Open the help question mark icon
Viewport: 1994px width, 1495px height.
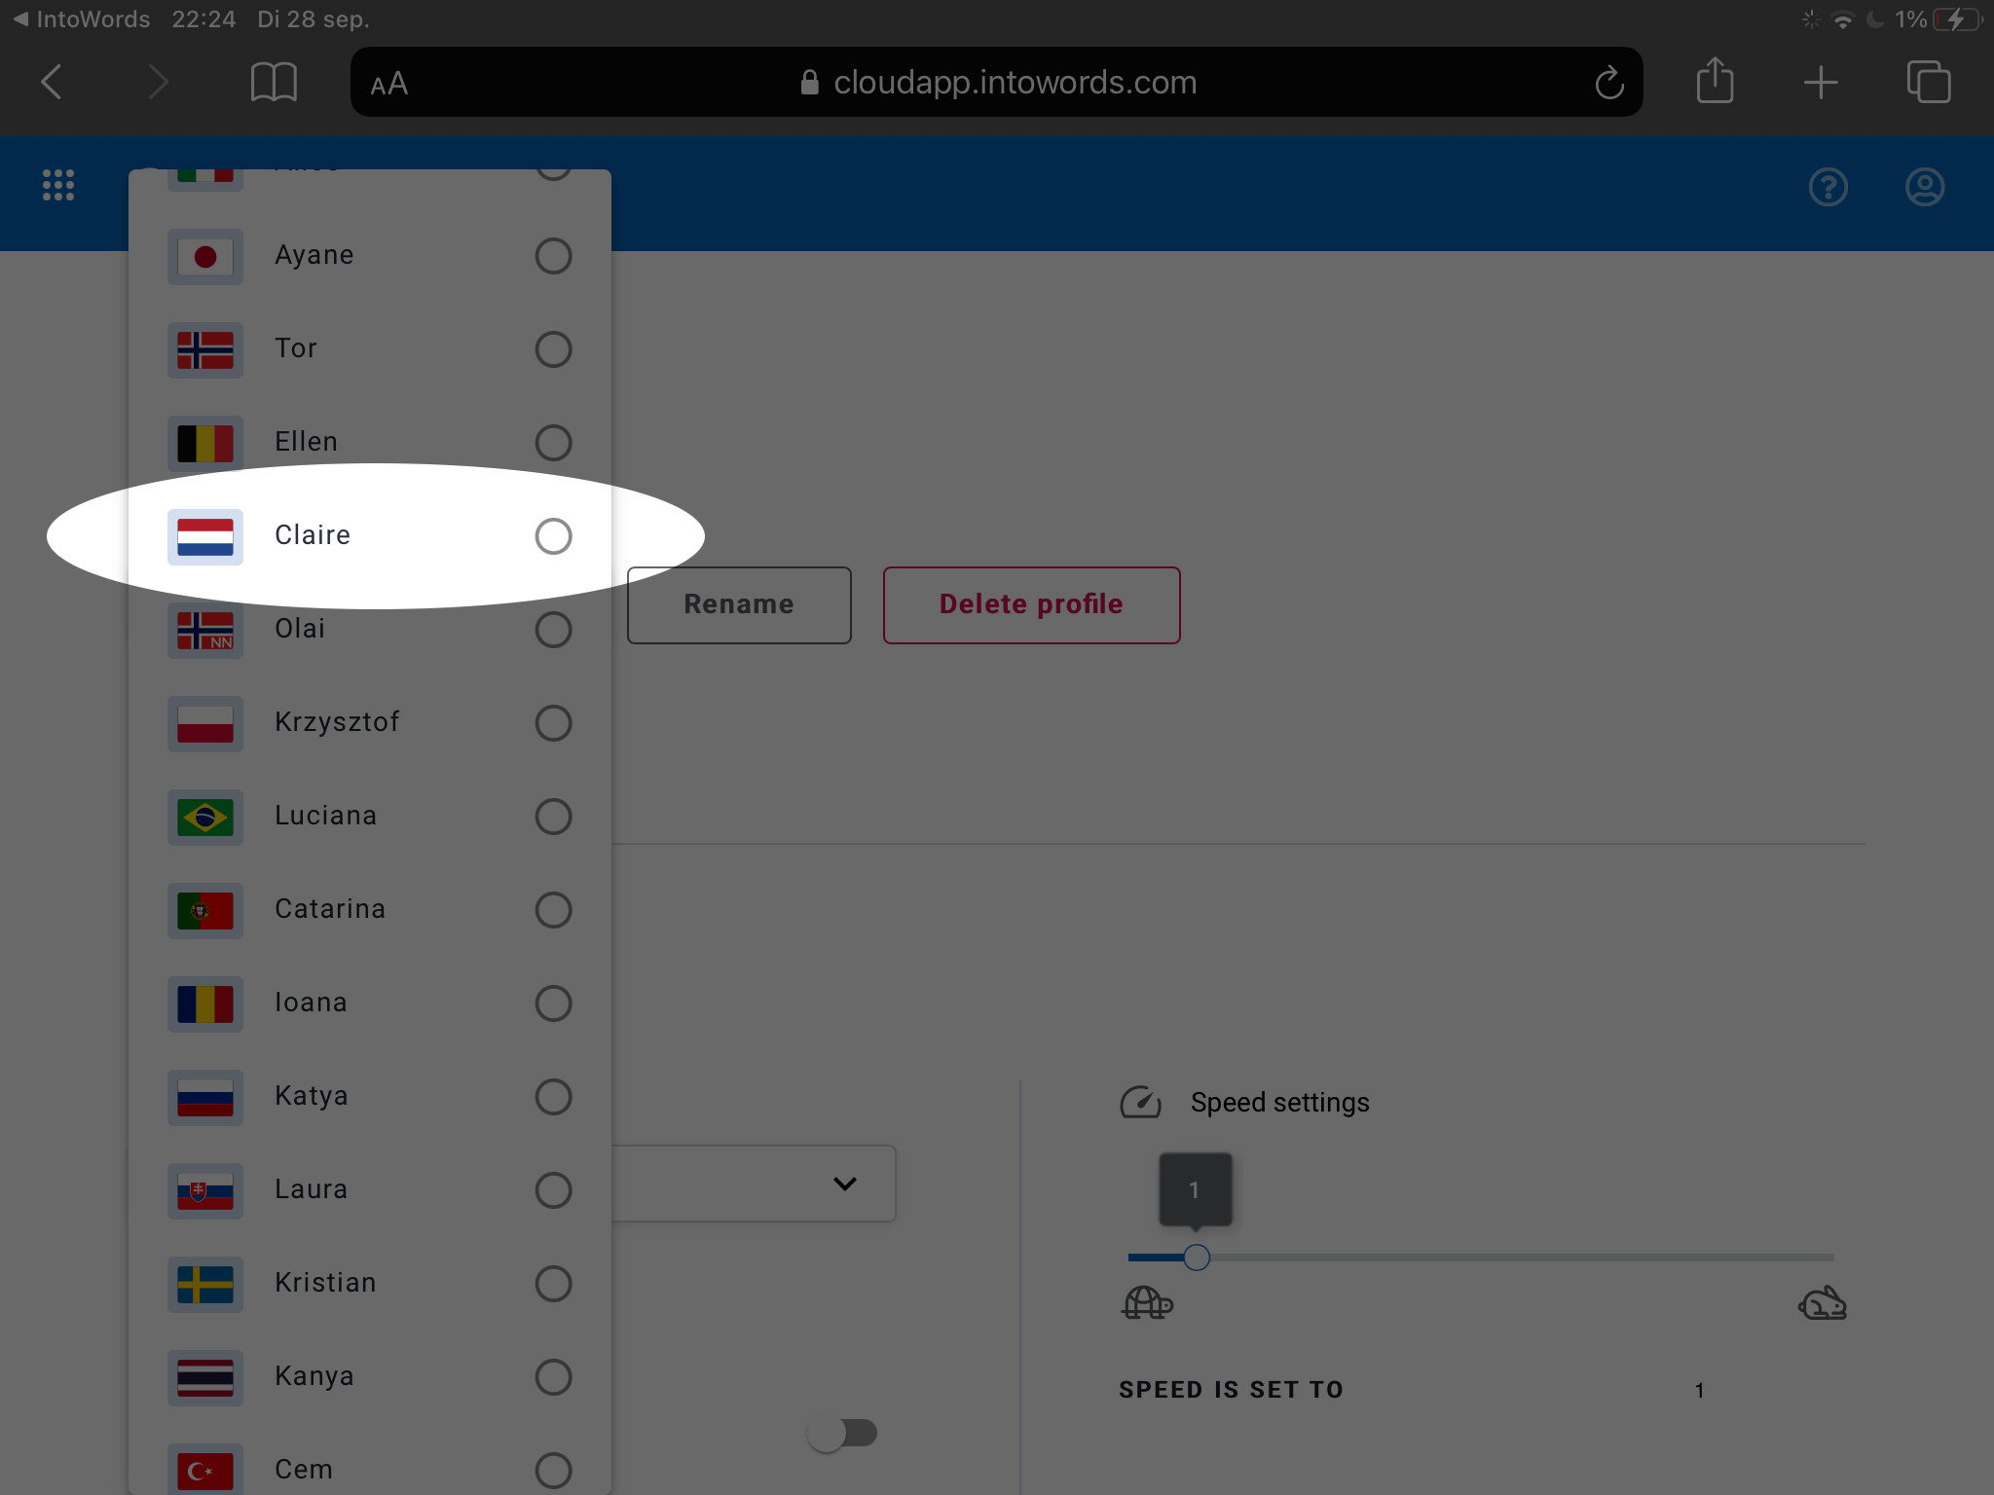tap(1828, 187)
